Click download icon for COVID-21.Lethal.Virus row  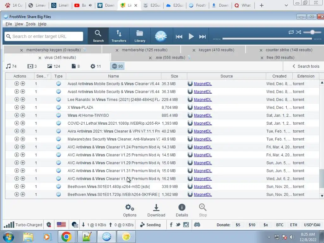(17, 123)
